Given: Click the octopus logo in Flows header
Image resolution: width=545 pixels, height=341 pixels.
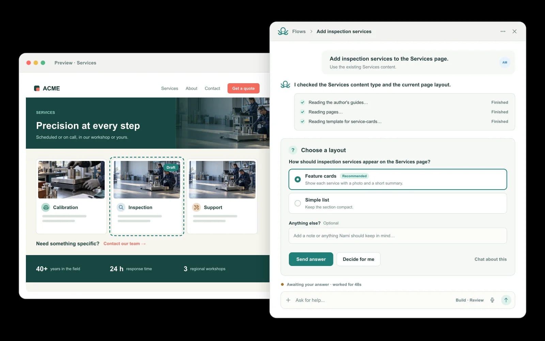Looking at the screenshot, I should coord(283,31).
